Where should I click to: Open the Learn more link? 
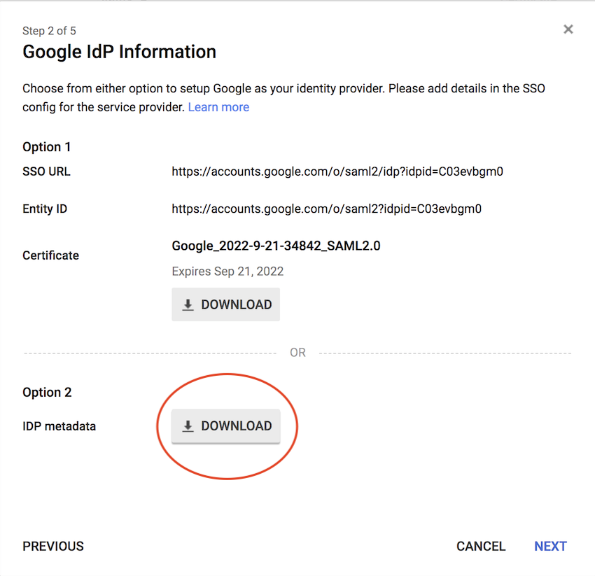218,107
